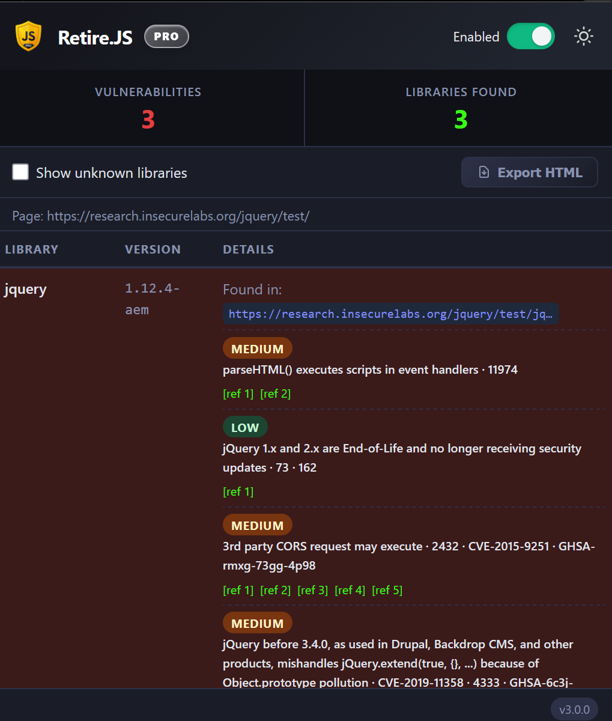Click the LIBRARY column header
The width and height of the screenshot is (612, 721).
click(32, 249)
